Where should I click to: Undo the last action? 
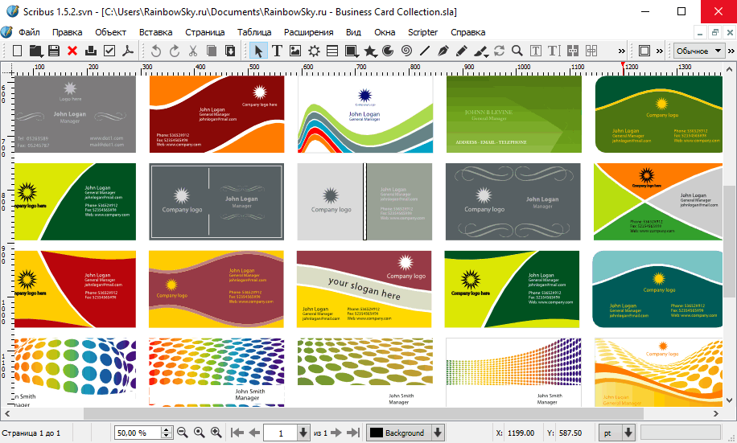[x=156, y=51]
